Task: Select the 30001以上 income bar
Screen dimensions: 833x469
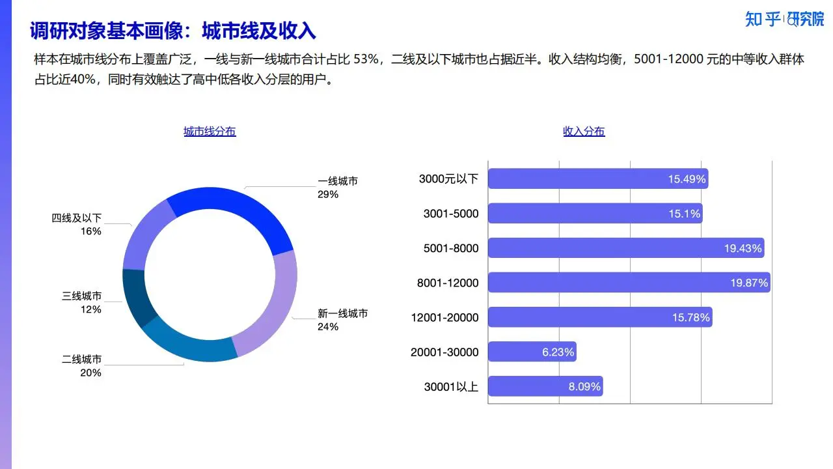Action: click(547, 386)
